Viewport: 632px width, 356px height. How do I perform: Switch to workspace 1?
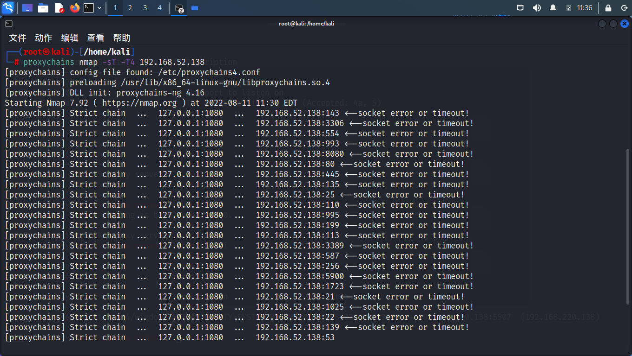pos(115,8)
